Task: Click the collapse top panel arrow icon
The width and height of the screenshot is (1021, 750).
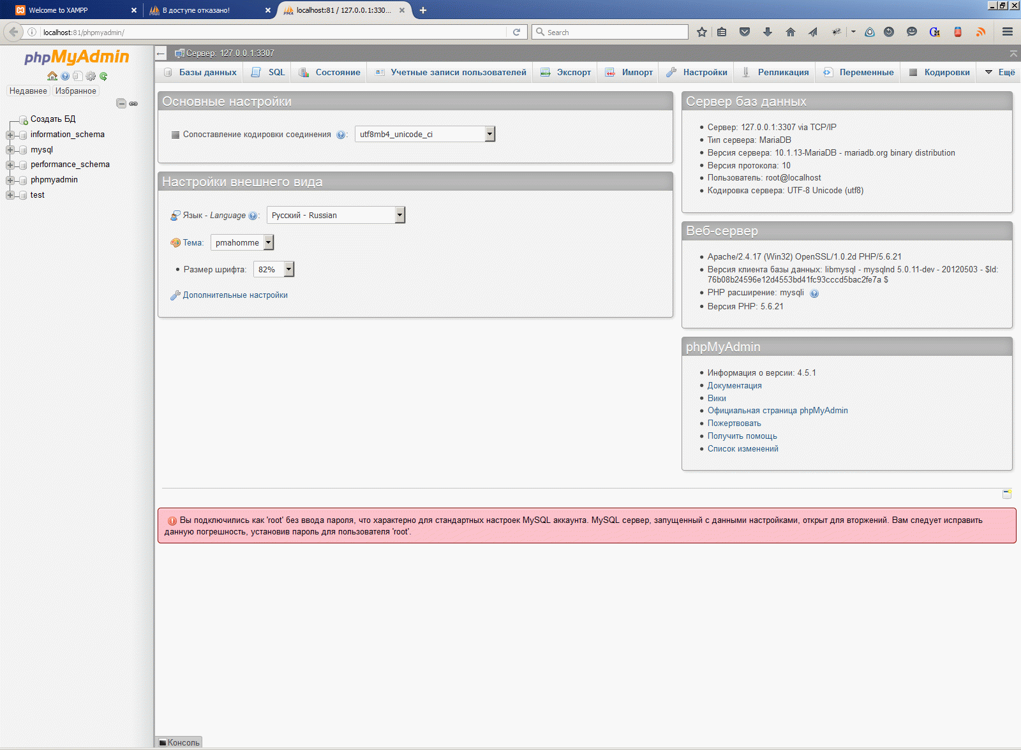Action: click(1013, 53)
